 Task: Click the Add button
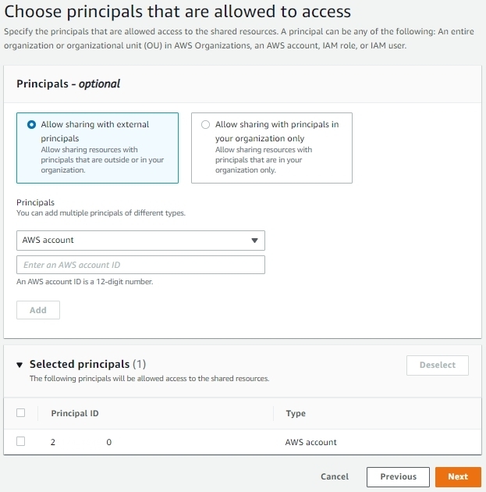[38, 310]
